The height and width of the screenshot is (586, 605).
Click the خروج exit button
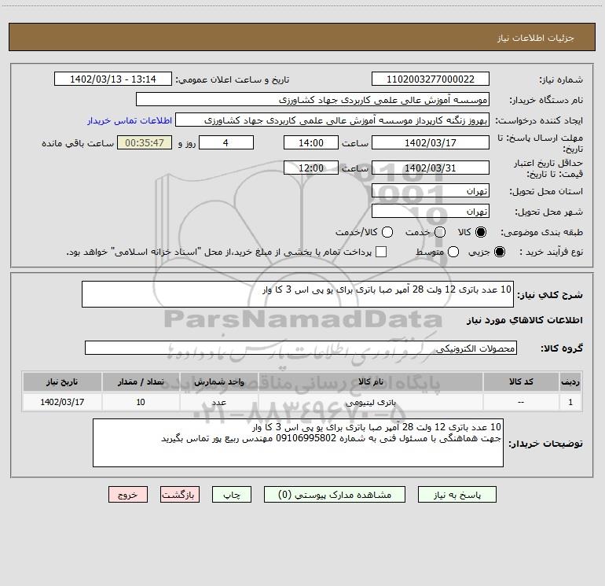click(x=128, y=495)
